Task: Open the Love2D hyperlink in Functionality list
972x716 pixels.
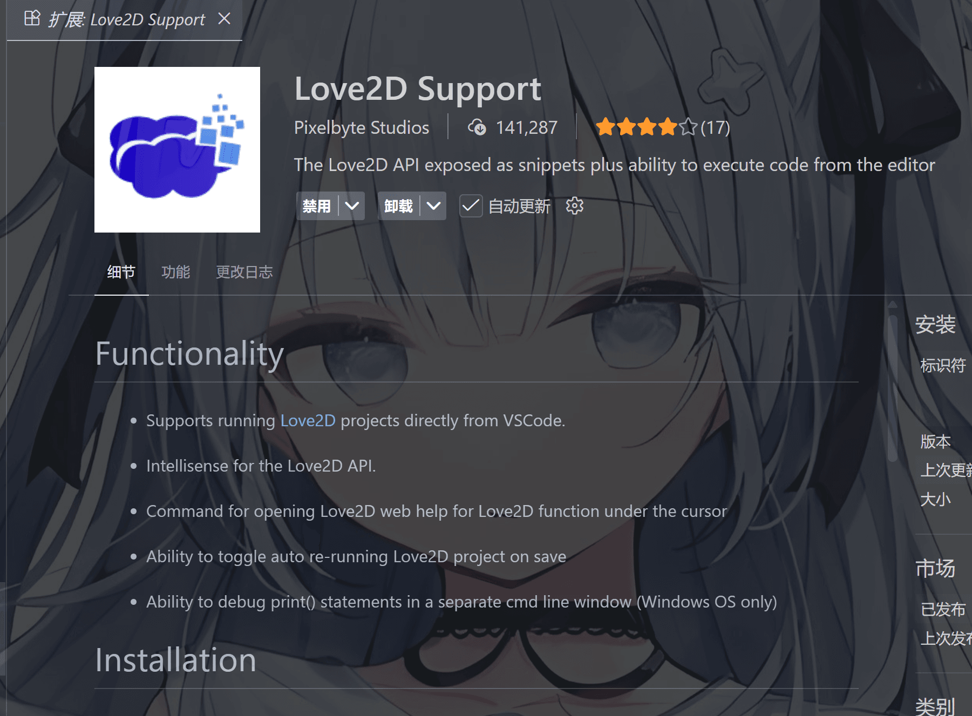Action: tap(308, 421)
